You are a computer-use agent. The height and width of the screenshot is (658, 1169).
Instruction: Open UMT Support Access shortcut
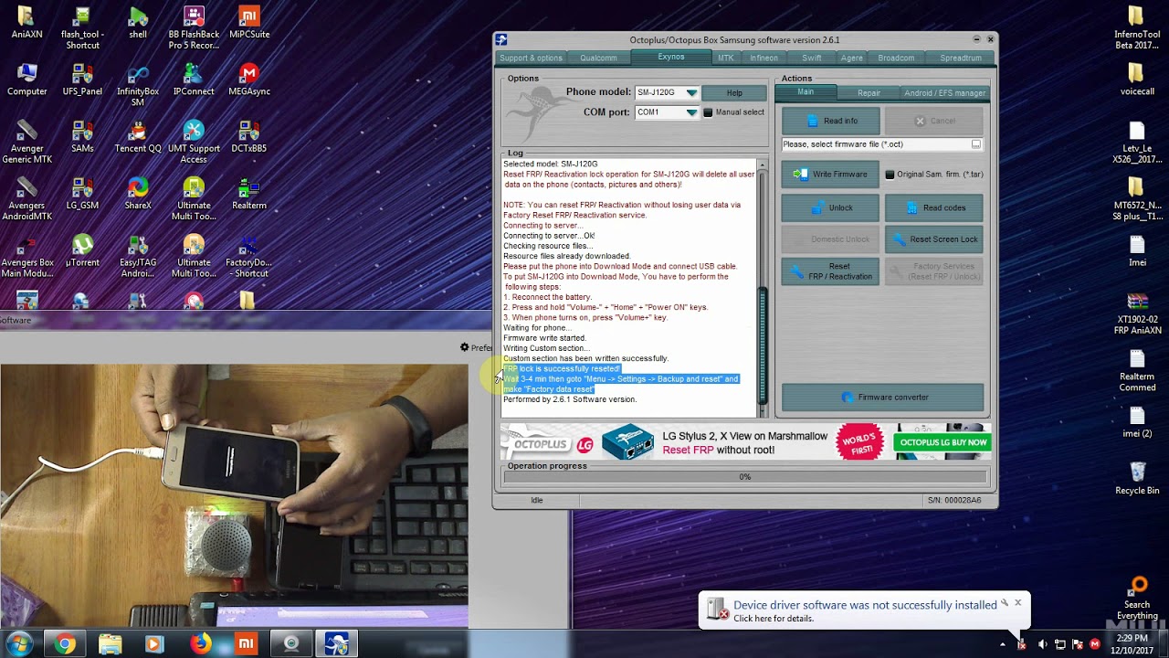[x=194, y=142]
